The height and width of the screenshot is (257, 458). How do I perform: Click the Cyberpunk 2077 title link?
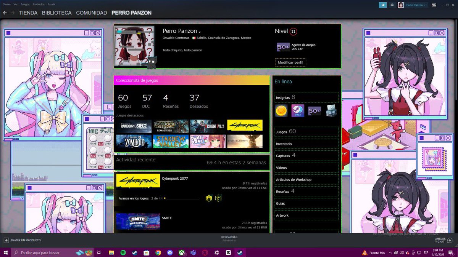(x=175, y=178)
